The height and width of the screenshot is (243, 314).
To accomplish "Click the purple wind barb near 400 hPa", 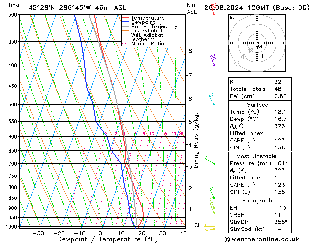I will click(x=213, y=60).
